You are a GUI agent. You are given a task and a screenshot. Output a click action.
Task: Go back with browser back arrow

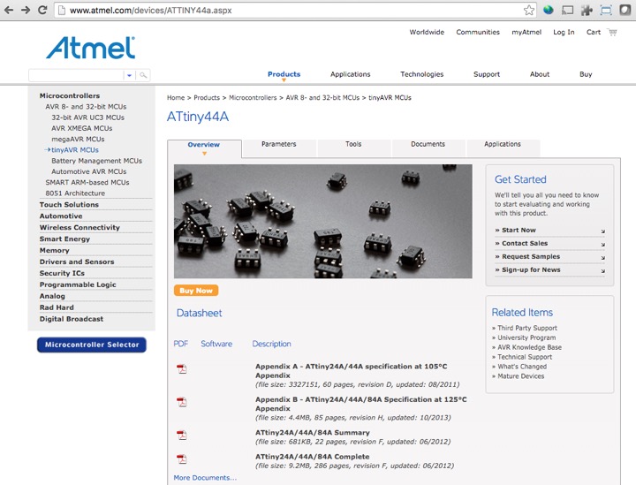[x=9, y=10]
